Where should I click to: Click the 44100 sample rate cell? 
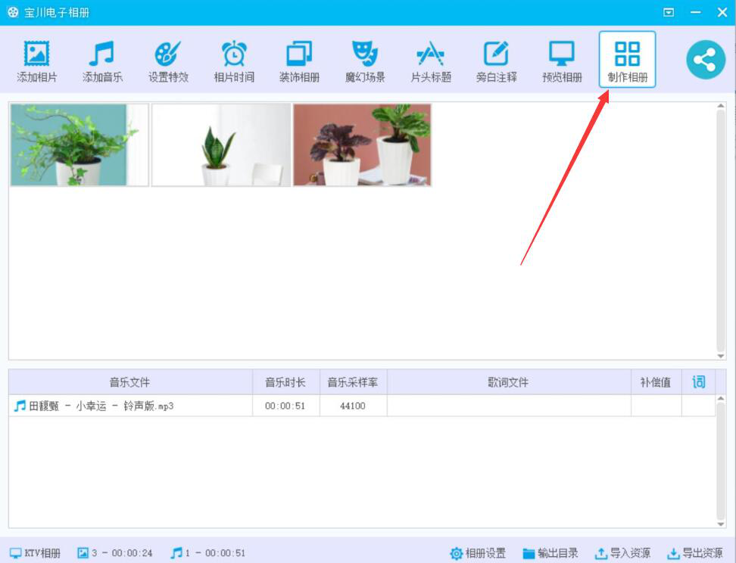click(x=353, y=406)
